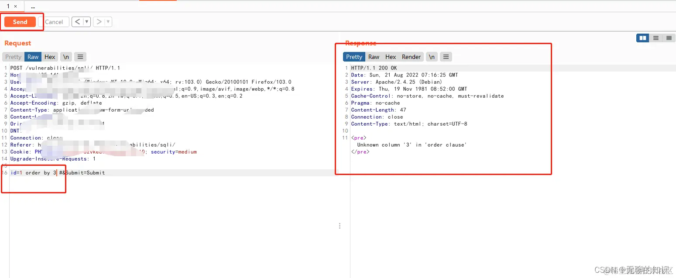Click the Content-Length: 47 response header

click(x=378, y=110)
